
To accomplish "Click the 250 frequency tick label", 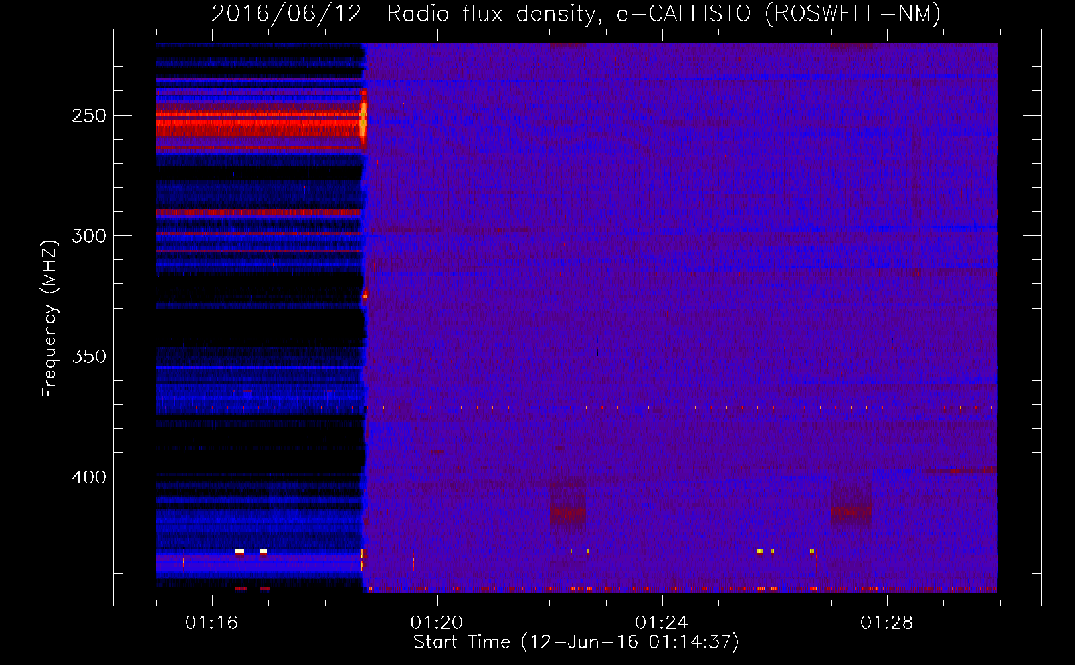I will click(89, 116).
